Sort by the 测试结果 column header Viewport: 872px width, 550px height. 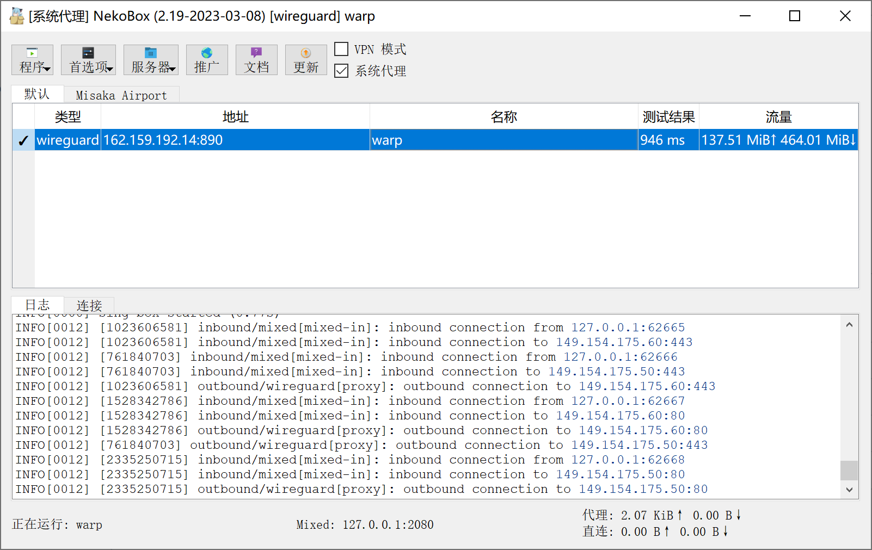coord(668,117)
